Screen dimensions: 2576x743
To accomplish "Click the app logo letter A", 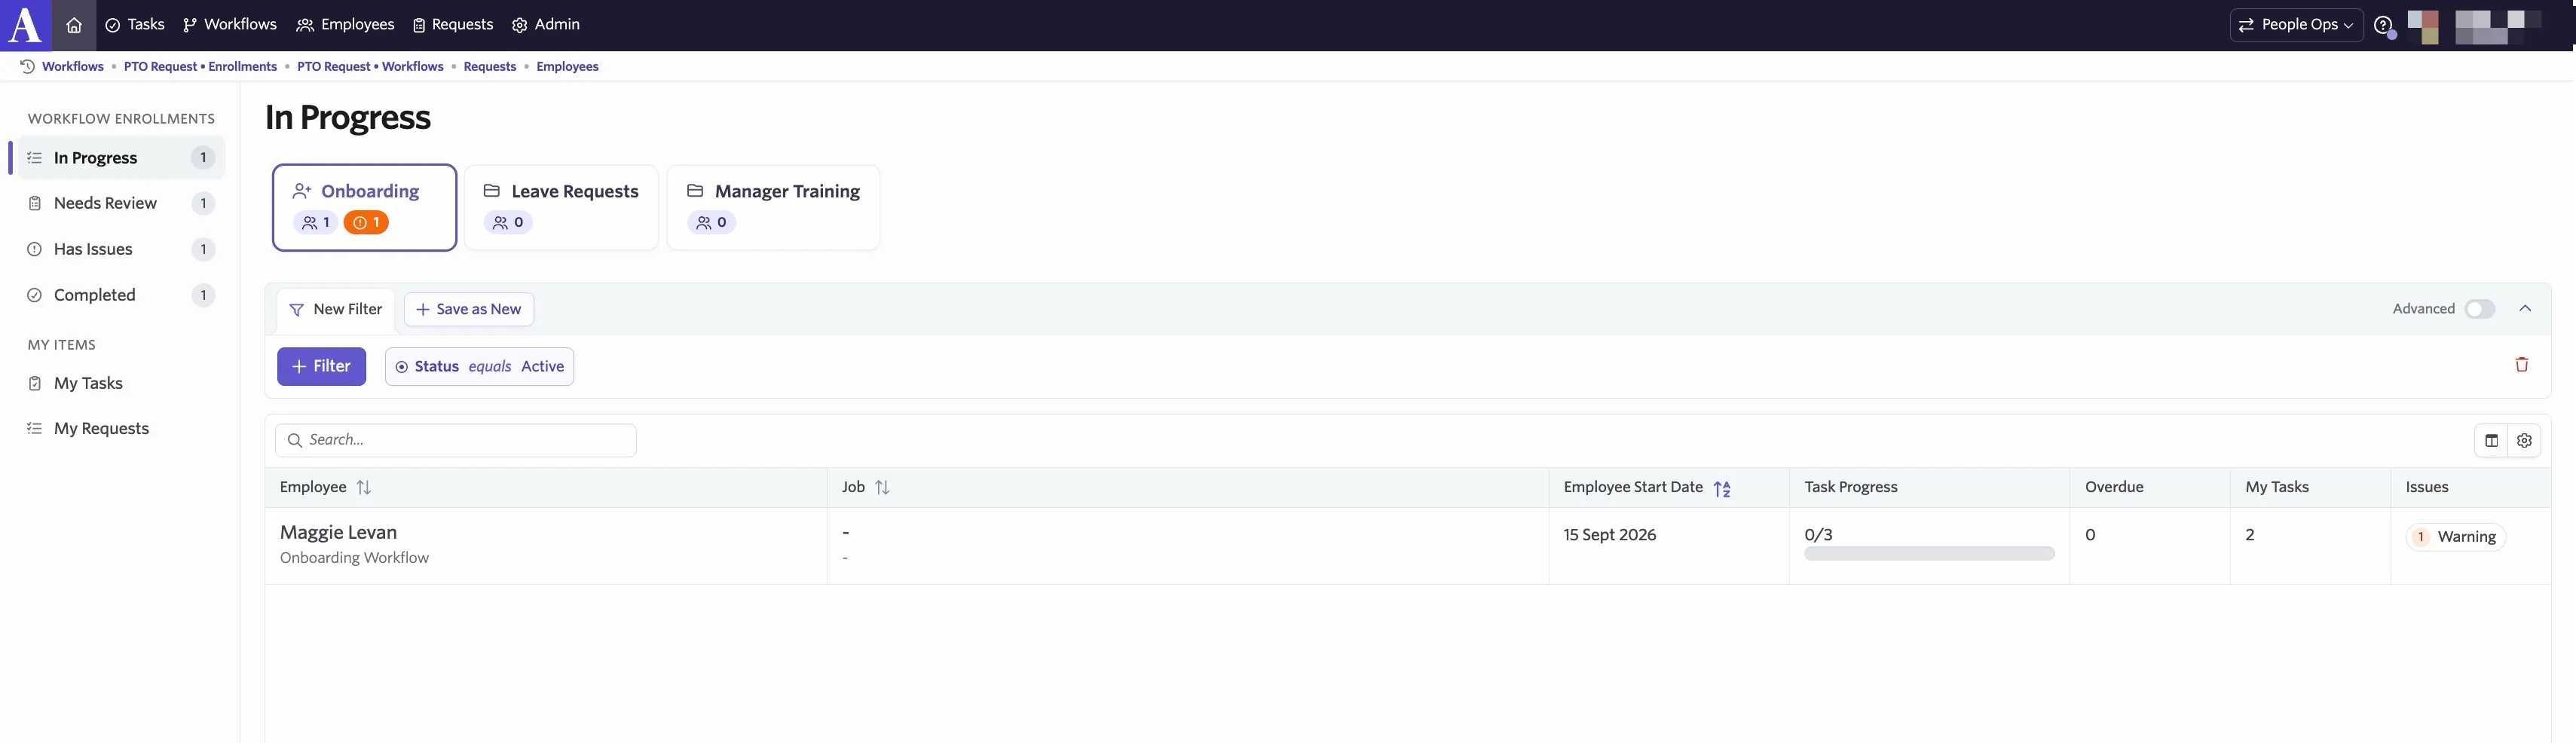I will pyautogui.click(x=25, y=25).
